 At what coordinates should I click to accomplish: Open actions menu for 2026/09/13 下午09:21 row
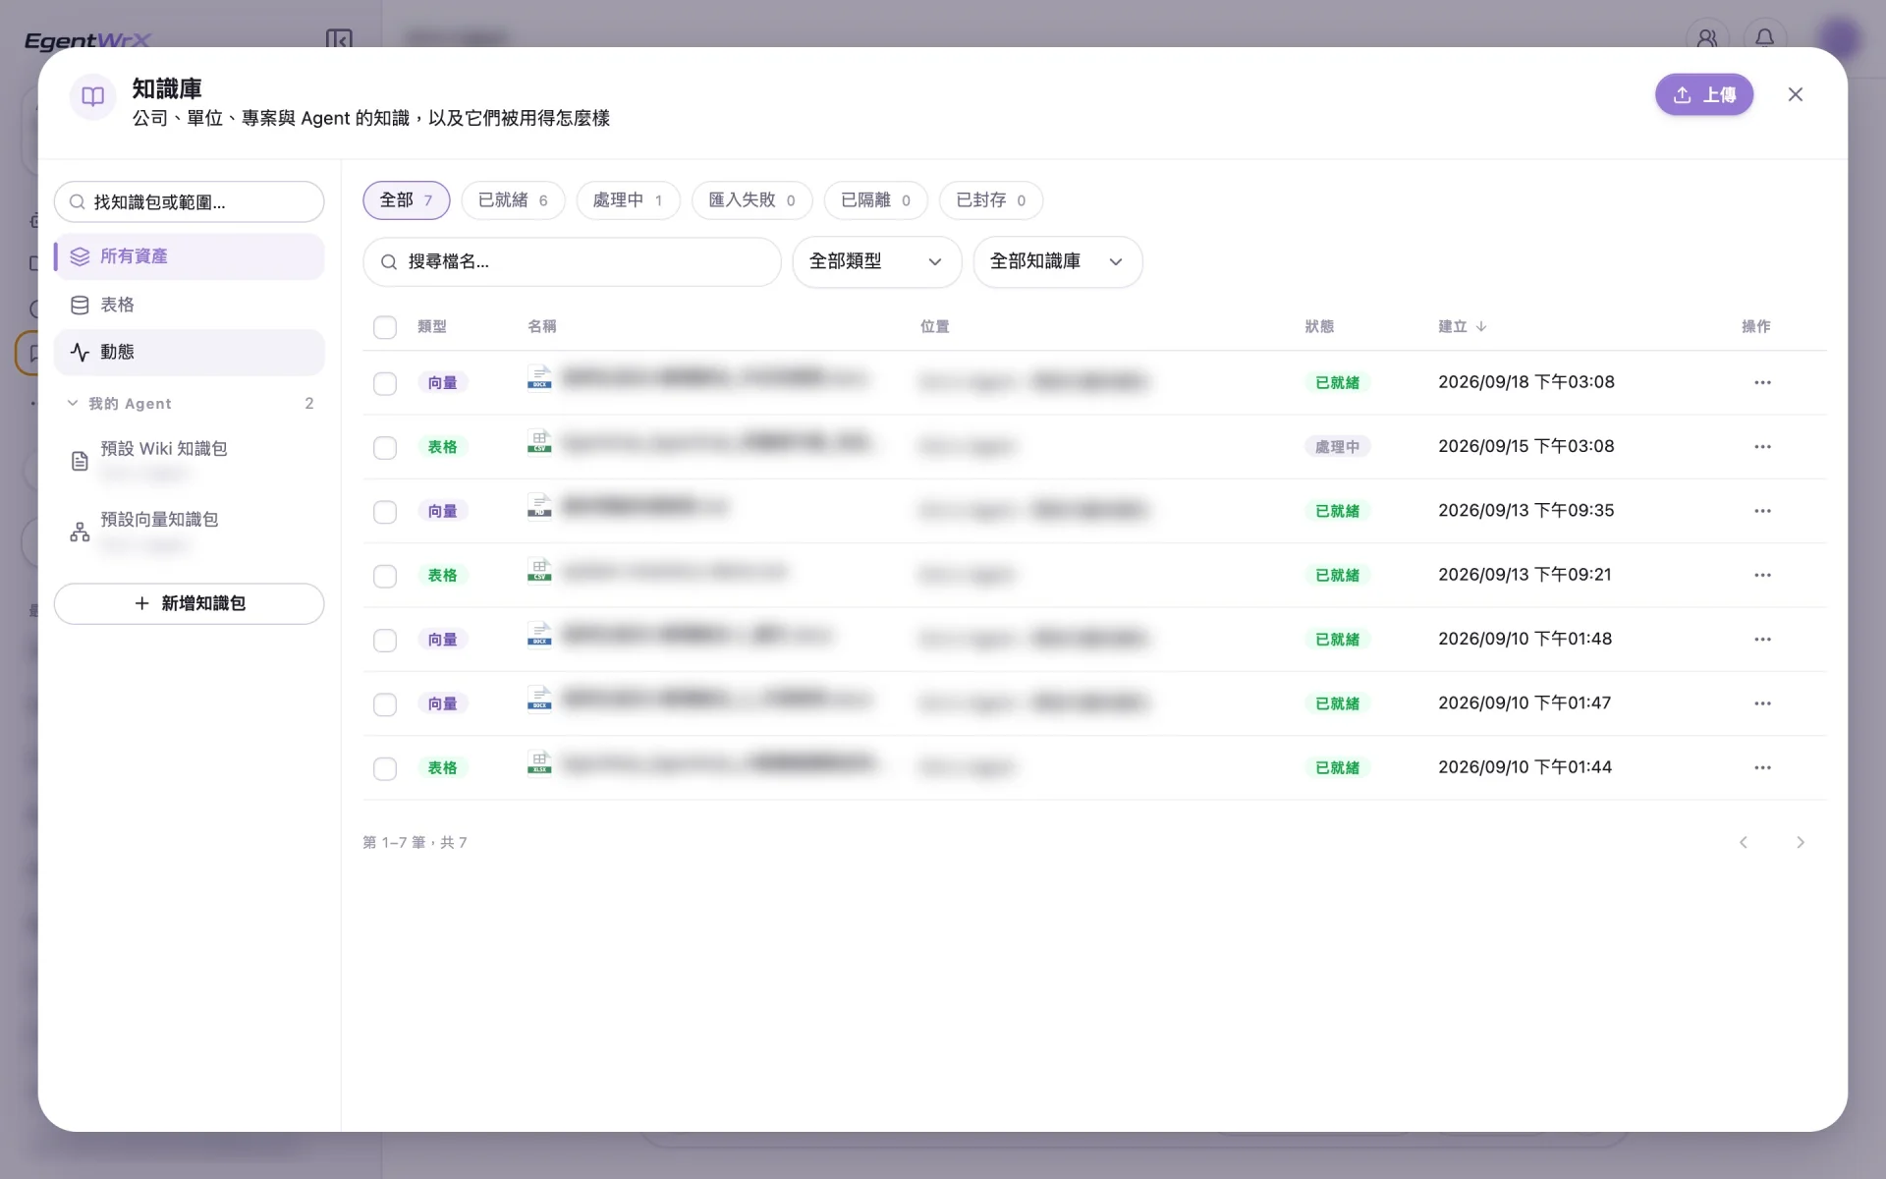pyautogui.click(x=1762, y=575)
